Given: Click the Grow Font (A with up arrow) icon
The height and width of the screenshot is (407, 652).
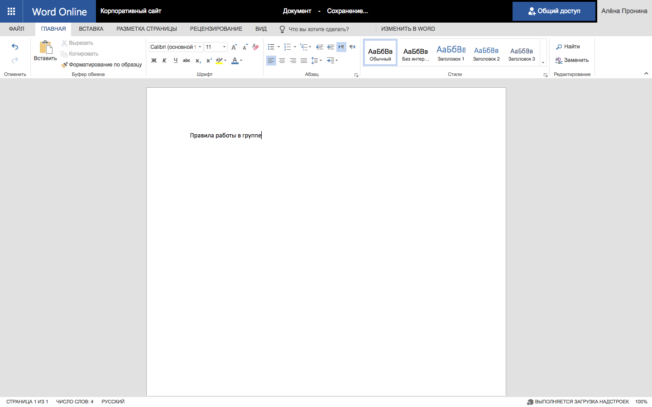Looking at the screenshot, I should [x=234, y=46].
